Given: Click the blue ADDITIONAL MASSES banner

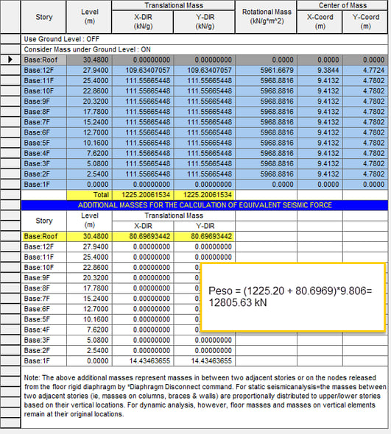Looking at the screenshot, I should tap(205, 205).
